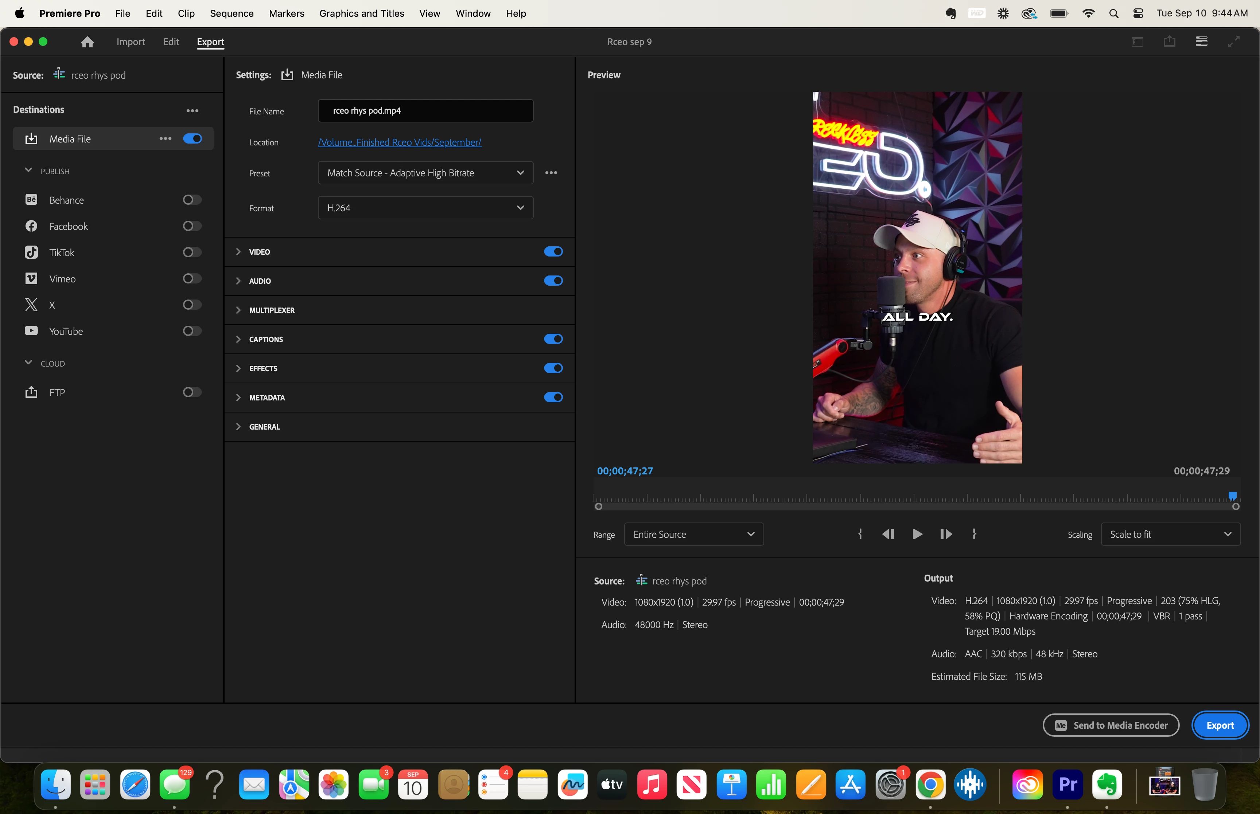The height and width of the screenshot is (814, 1260).
Task: Click the Set In Point bracket icon
Action: pyautogui.click(x=860, y=535)
